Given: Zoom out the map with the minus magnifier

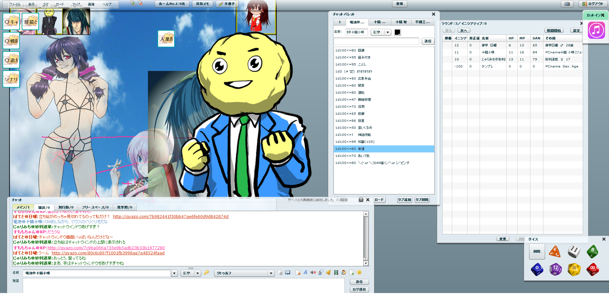Looking at the screenshot, I should pyautogui.click(x=140, y=3).
